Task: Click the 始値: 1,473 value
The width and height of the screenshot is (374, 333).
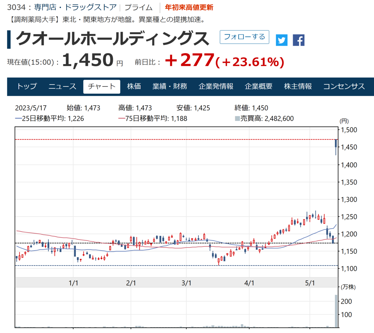Action: (x=84, y=108)
